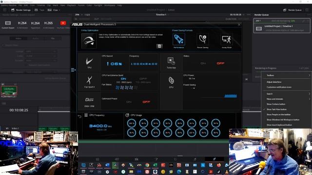The width and height of the screenshot is (312, 175).
Task: Click the 3400.0 CPU frequency readout
Action: pos(98,126)
